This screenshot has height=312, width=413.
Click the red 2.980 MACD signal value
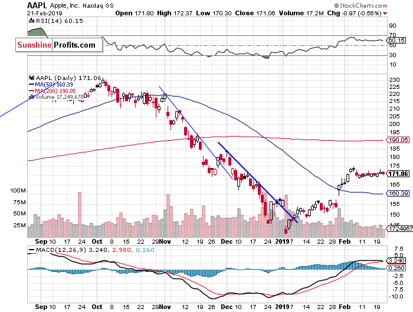click(x=122, y=250)
